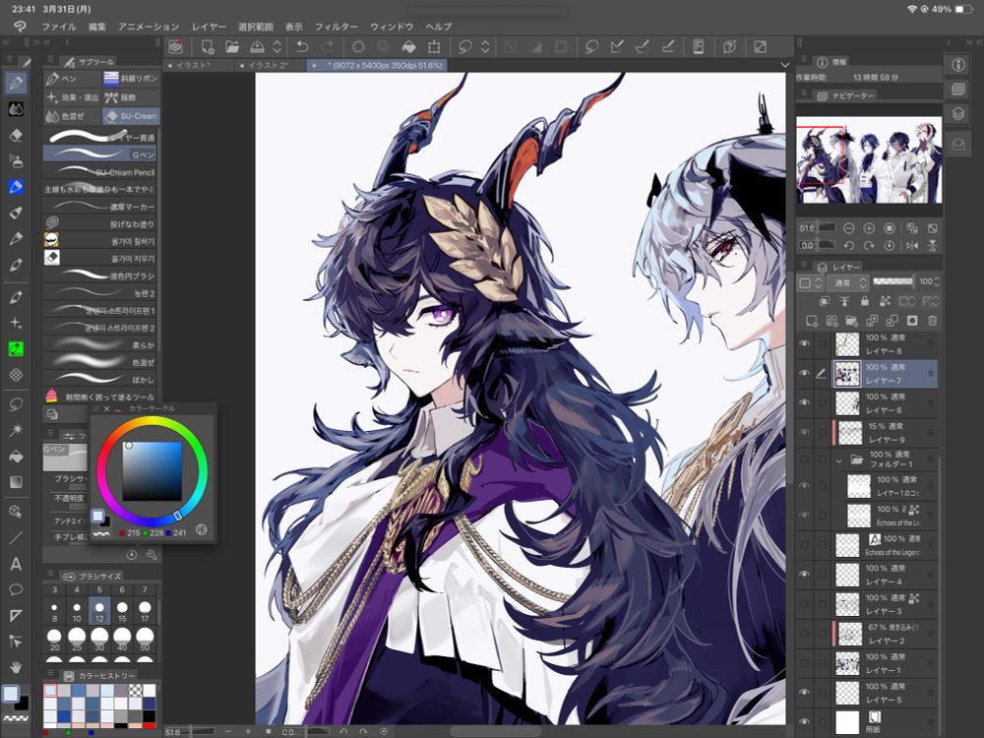Open the help question-mark icon

[729, 46]
